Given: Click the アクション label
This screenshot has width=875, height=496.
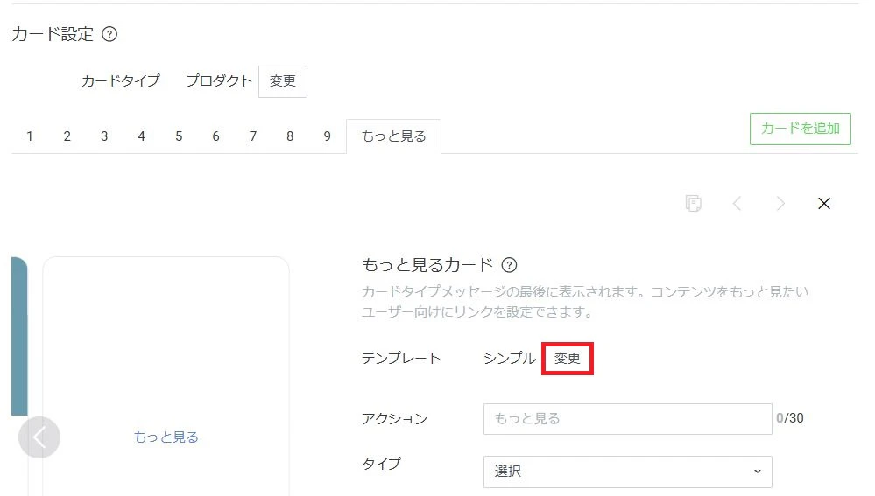Looking at the screenshot, I should click(x=394, y=418).
